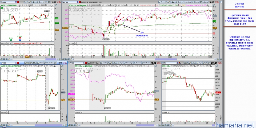Open drawings pencil in MYCC 15m chart
This screenshot has height=128, width=256.
pyautogui.click(x=45, y=63)
